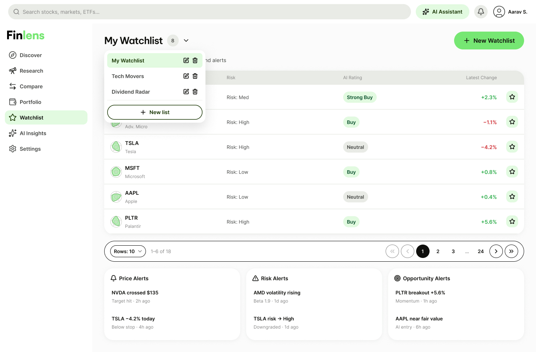Jump to the last page arrow

click(511, 251)
